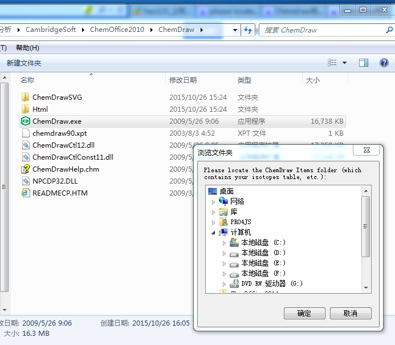Select local disk (D:) drive icon
The image size is (395, 345).
pos(234,254)
